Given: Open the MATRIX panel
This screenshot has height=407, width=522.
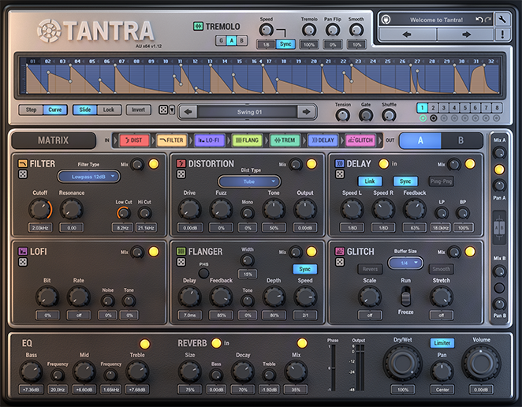Looking at the screenshot, I should 53,140.
